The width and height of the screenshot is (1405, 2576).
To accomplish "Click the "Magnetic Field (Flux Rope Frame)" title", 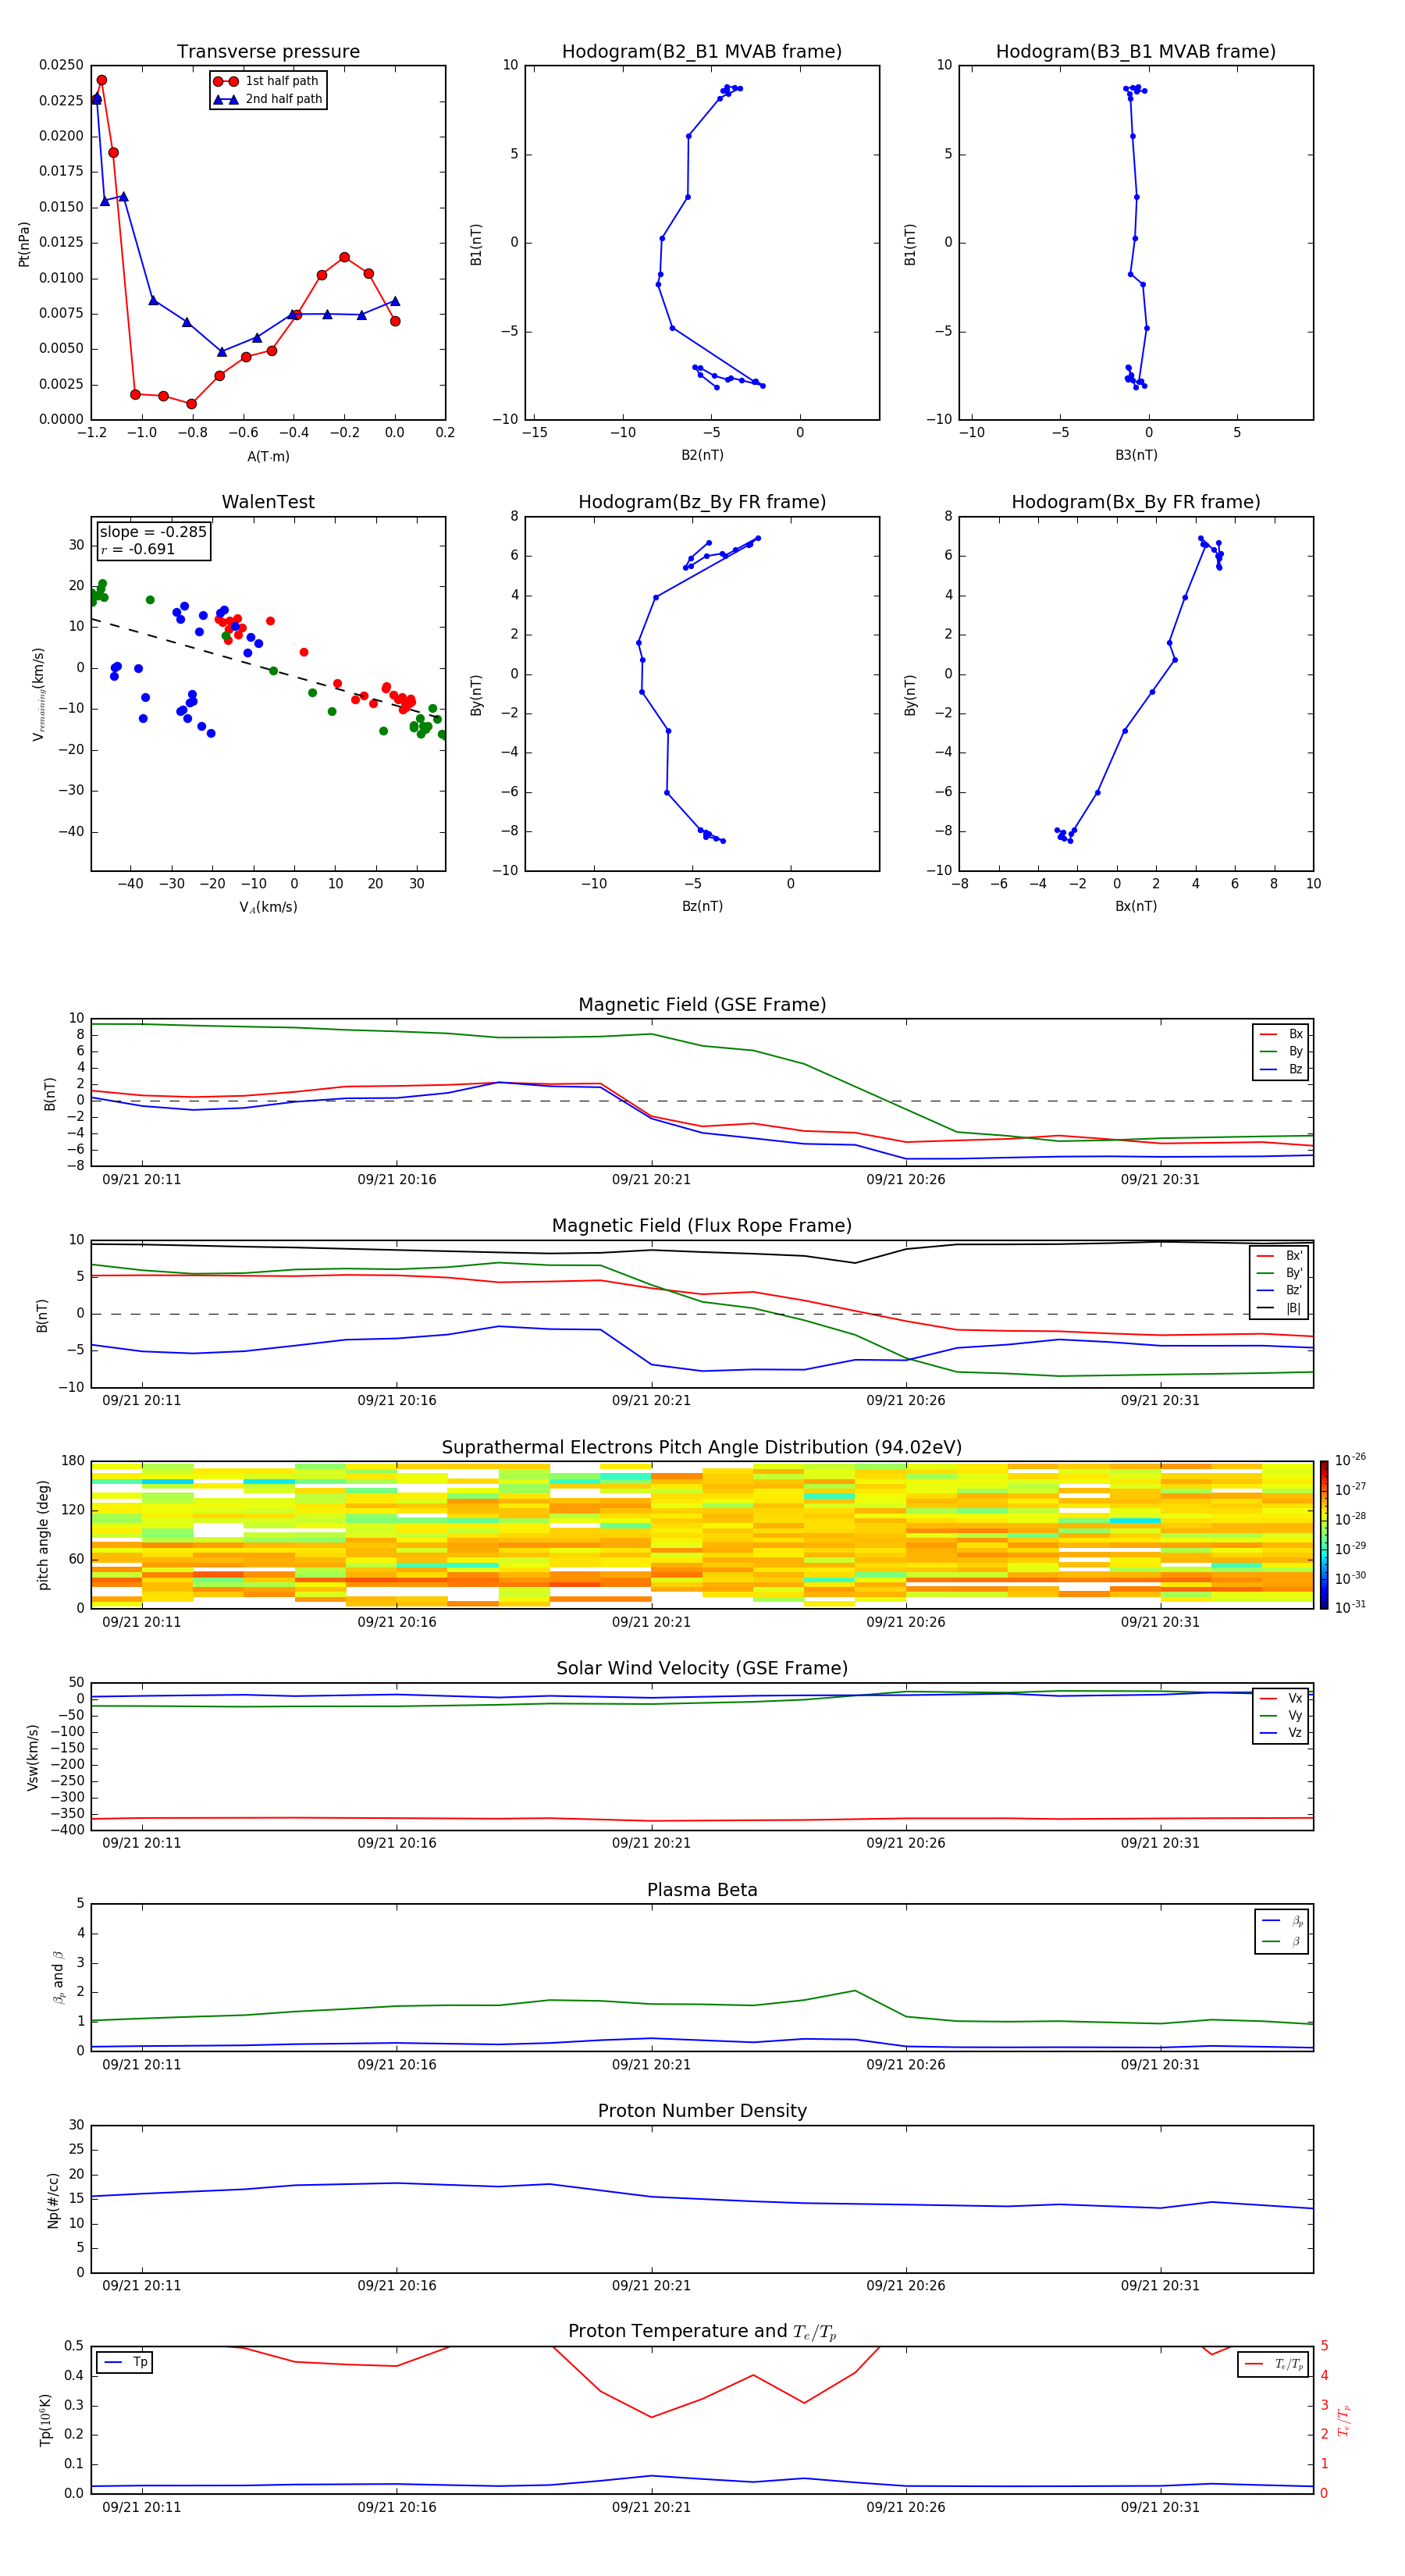I will [x=702, y=1226].
